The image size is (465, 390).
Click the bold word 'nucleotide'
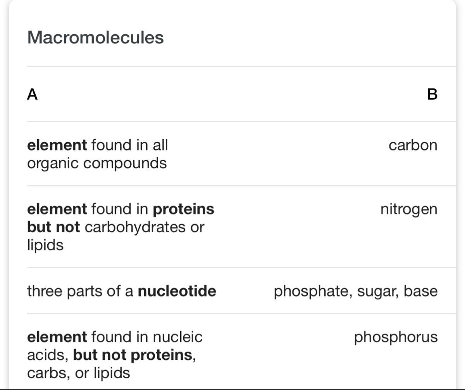click(177, 291)
